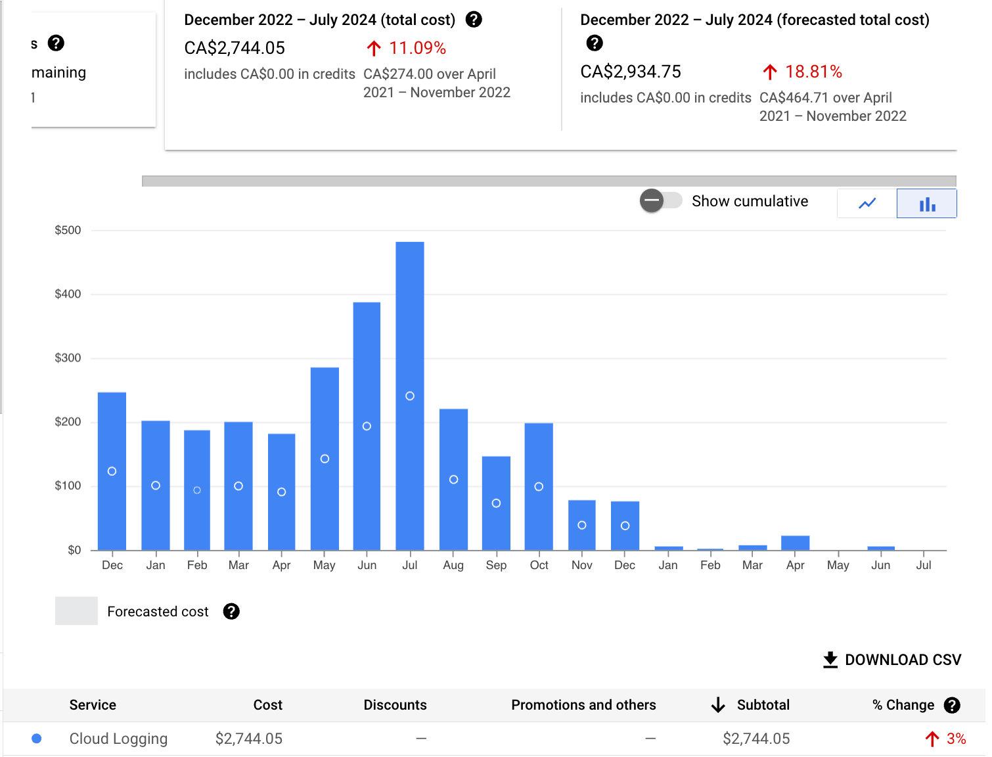Select the Oct bar in the chart
Screen dimensions: 992x757
pos(539,487)
